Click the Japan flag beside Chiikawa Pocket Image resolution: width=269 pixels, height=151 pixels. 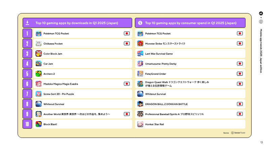click(x=126, y=44)
